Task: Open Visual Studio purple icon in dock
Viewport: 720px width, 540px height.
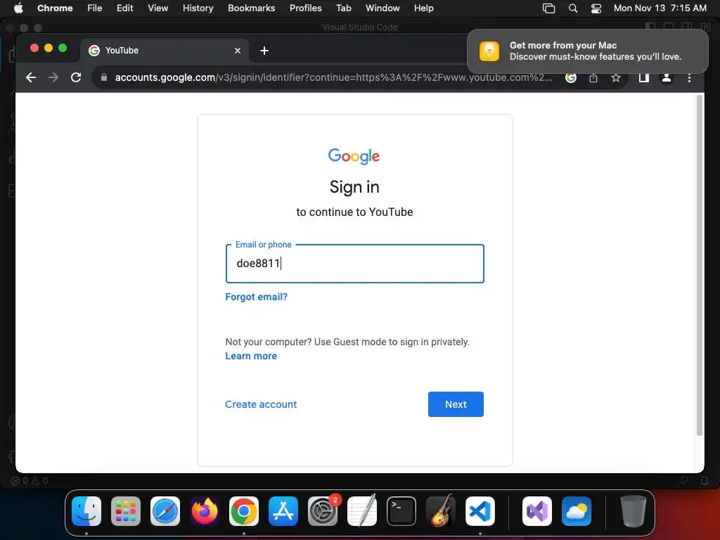Action: coord(537,511)
